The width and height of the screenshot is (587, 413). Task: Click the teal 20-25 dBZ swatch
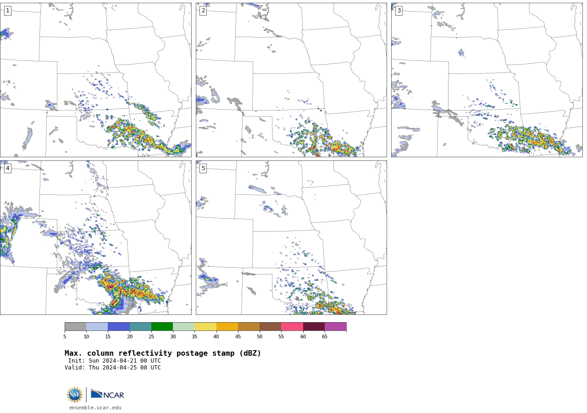coord(140,326)
